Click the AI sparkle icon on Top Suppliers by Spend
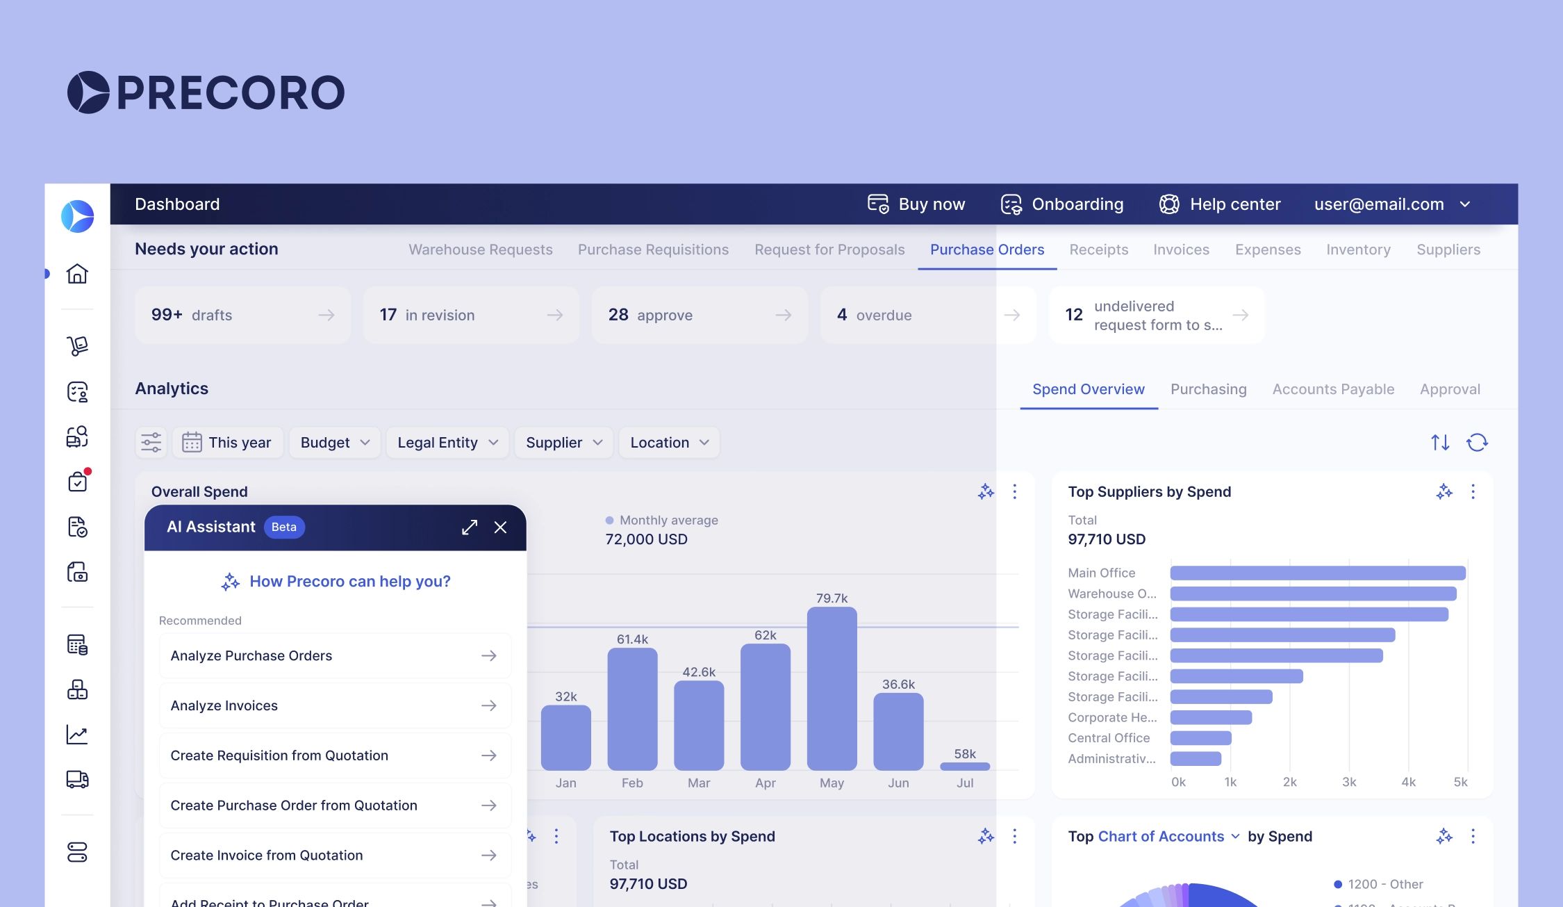1563x907 pixels. pyautogui.click(x=1444, y=492)
